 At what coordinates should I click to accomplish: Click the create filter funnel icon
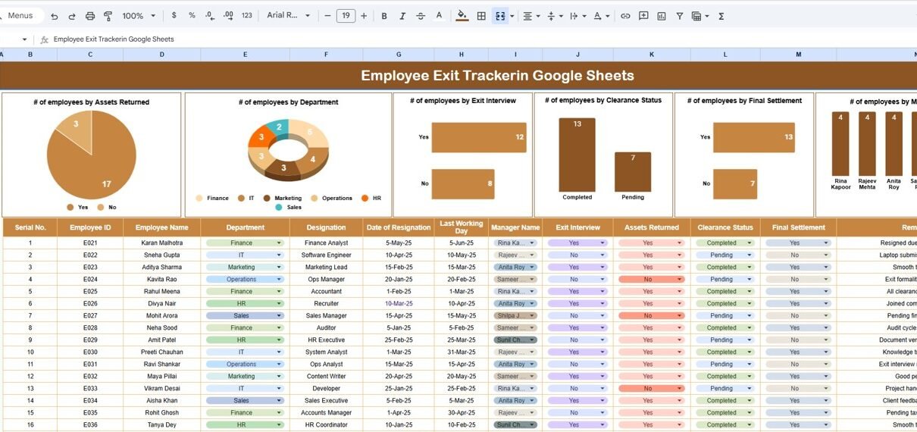(679, 16)
